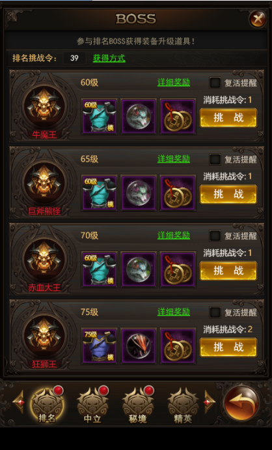Open the 获得方式 link
This screenshot has width=272, height=450.
click(109, 58)
